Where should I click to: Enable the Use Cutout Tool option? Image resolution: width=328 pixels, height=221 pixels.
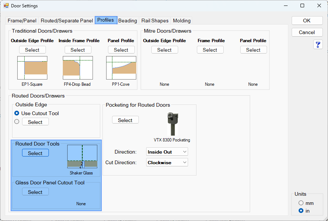[17, 113]
